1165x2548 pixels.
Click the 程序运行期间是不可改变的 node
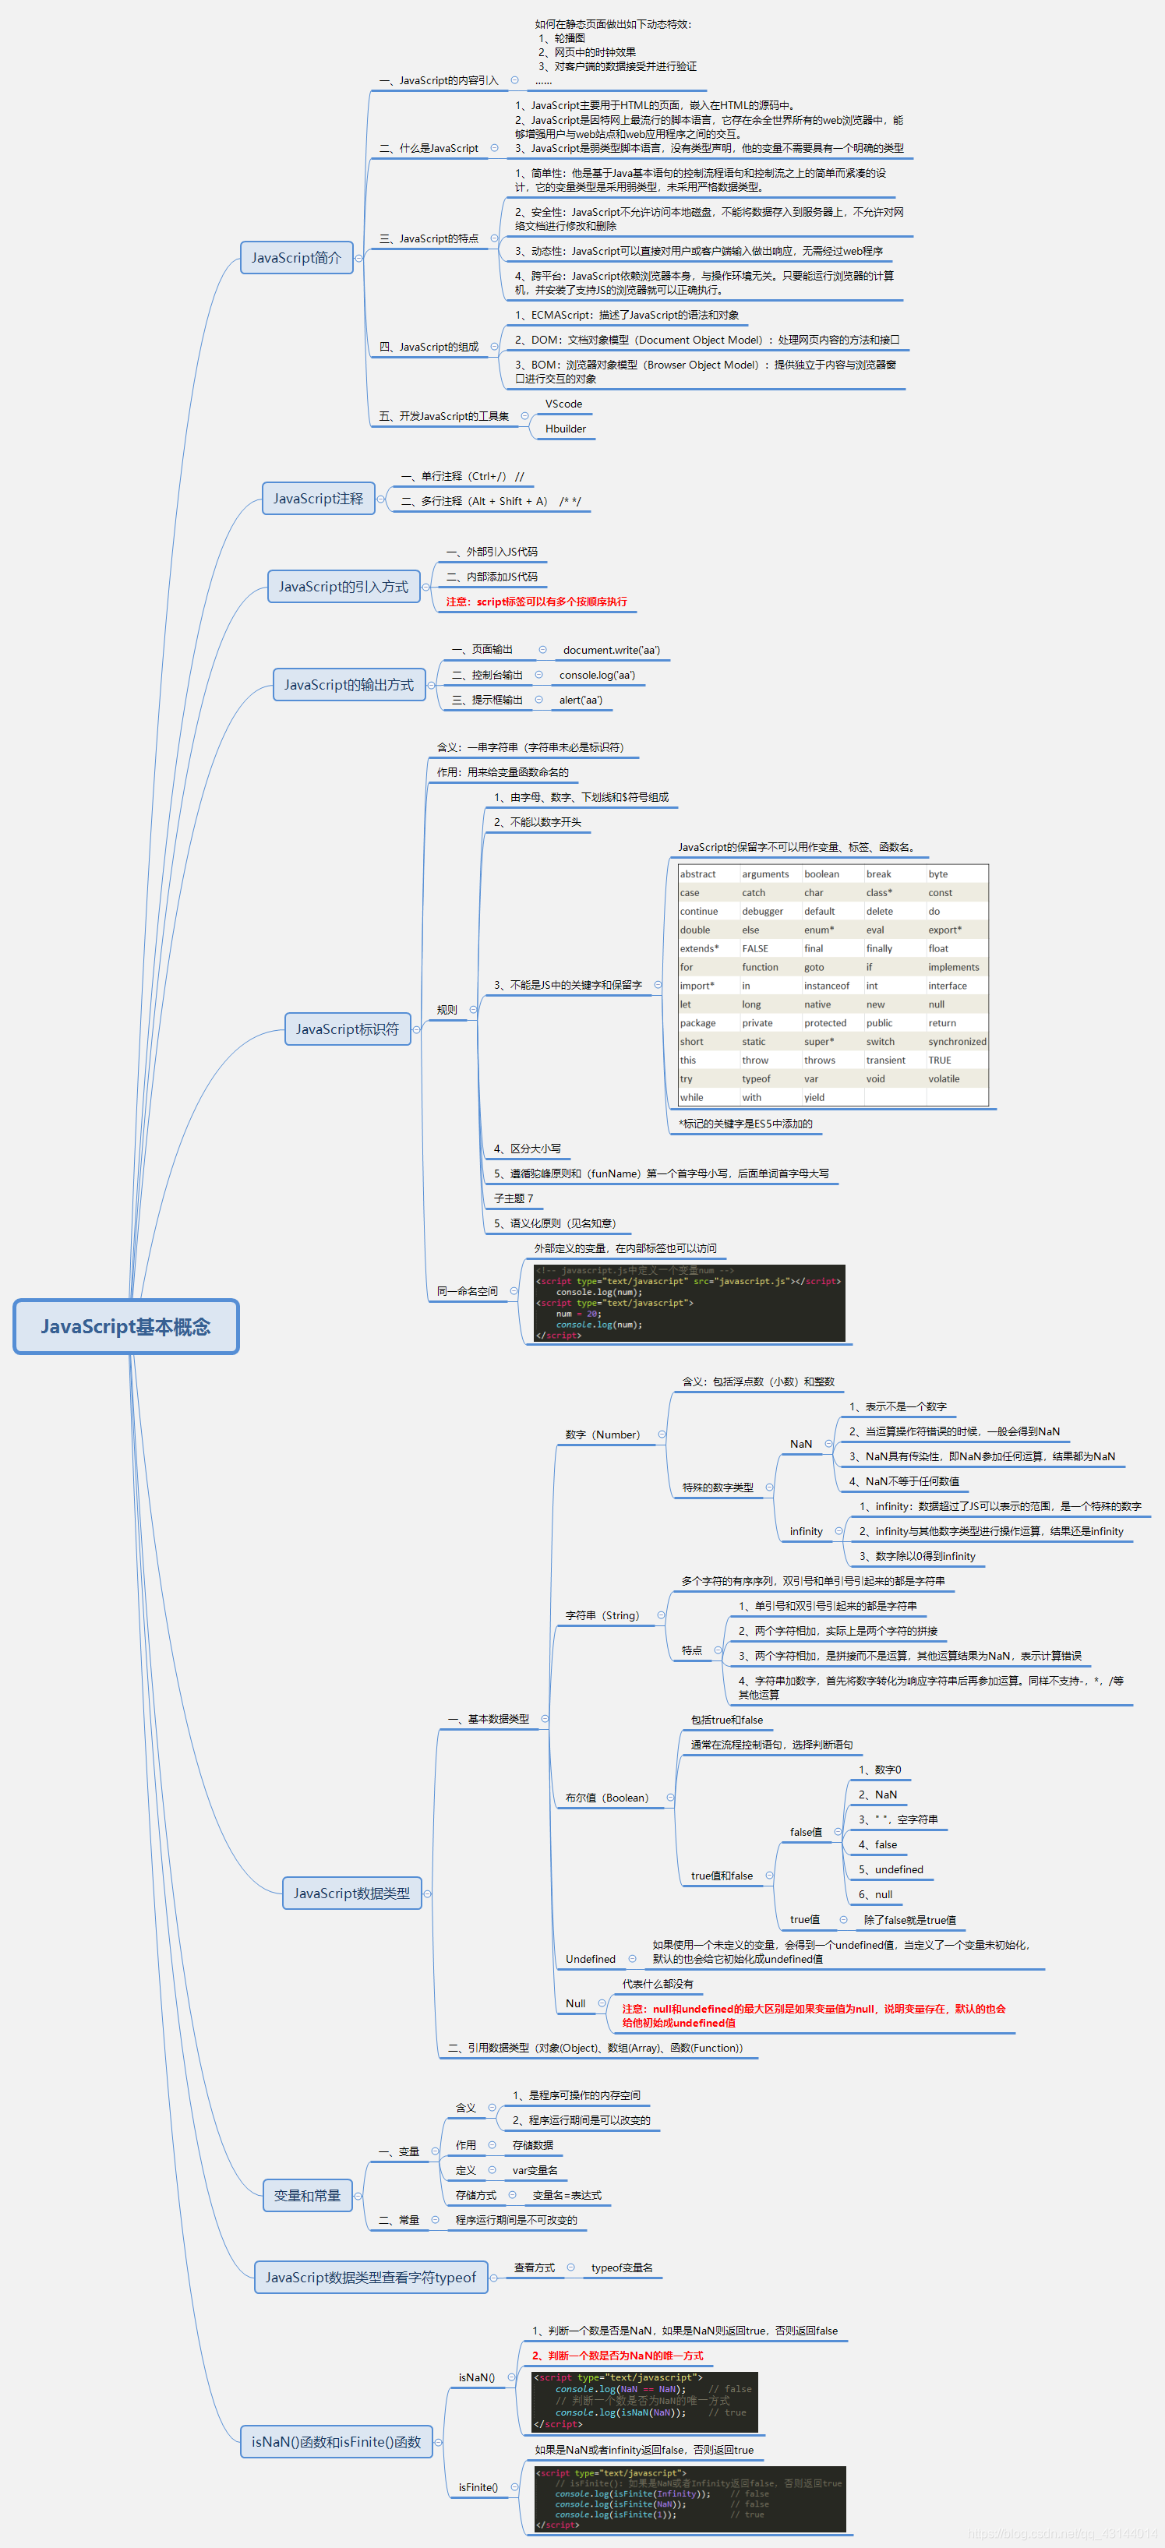516,2220
